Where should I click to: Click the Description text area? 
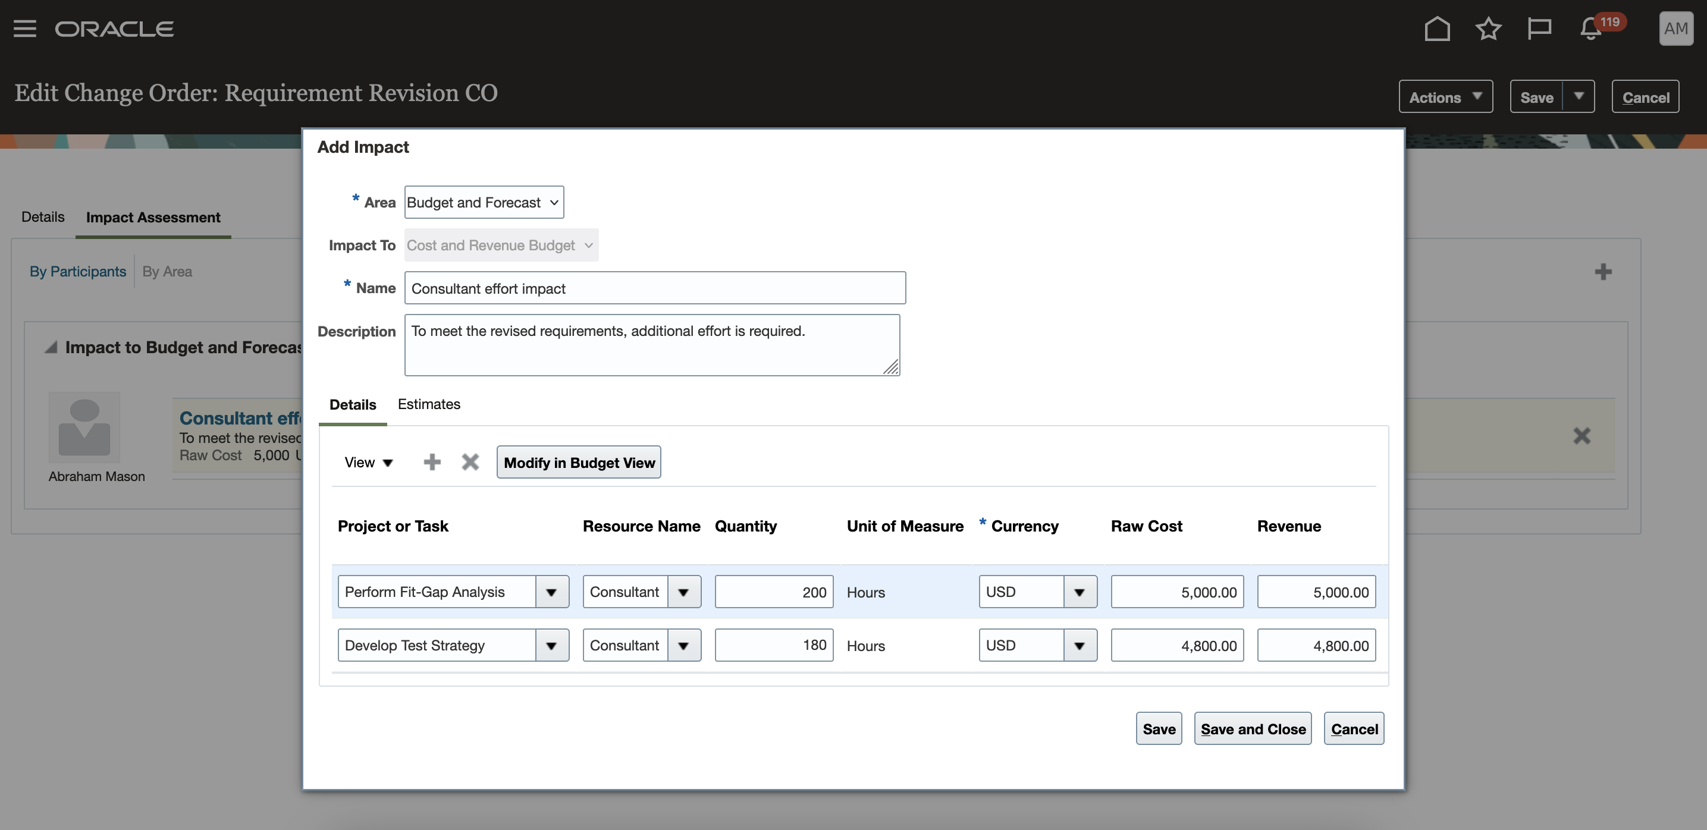[652, 345]
